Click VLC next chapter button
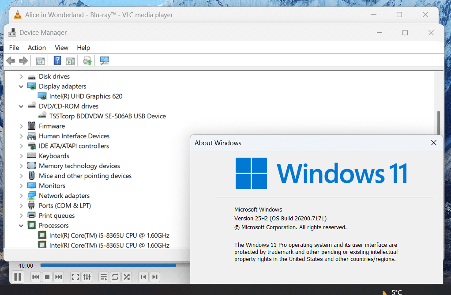 pos(155,277)
